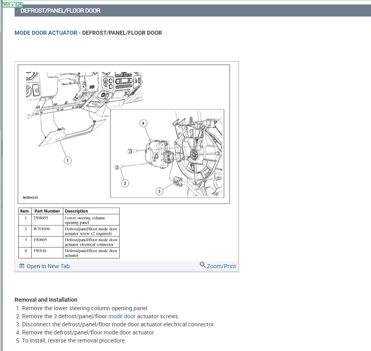The width and height of the screenshot is (371, 351).
Task: Click the 'Part Number' column header
Action: coord(47,211)
